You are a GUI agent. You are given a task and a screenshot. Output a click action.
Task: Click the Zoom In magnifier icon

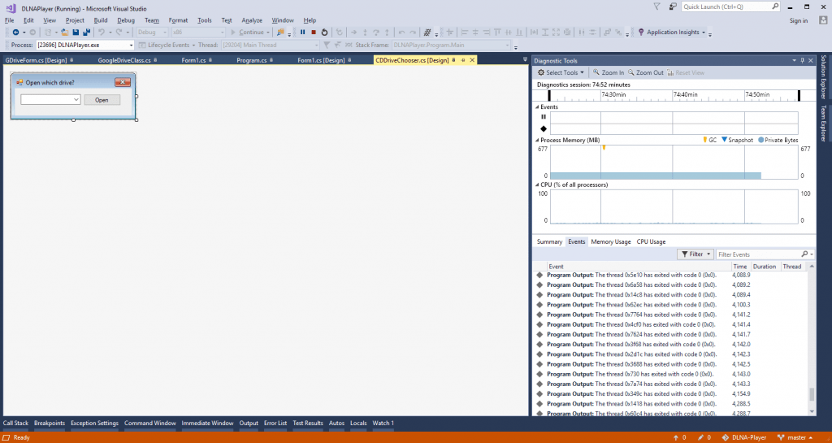point(596,72)
